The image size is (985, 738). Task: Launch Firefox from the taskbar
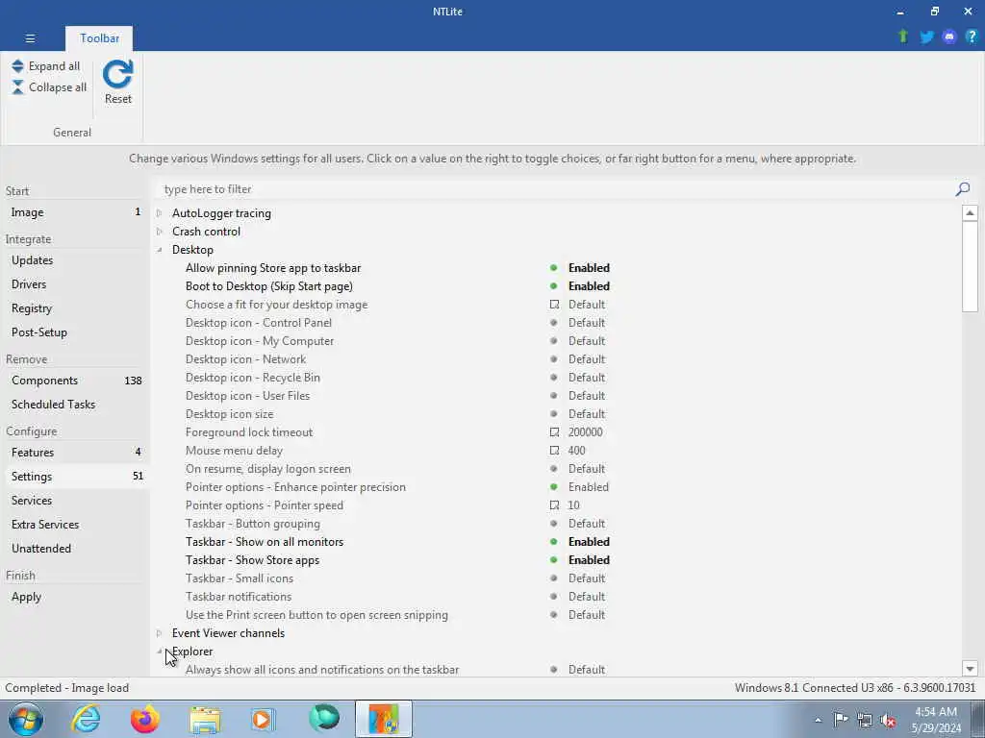pos(144,719)
